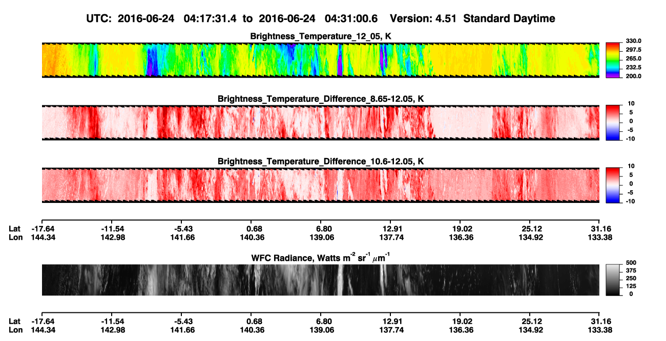
Task: Click the -10 tick of the 10.6-12.05 color bar
Action: [630, 201]
